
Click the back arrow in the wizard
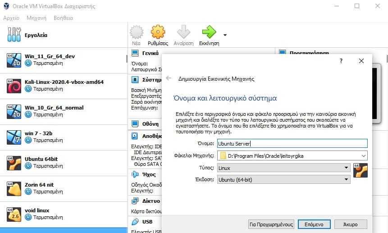click(x=169, y=78)
